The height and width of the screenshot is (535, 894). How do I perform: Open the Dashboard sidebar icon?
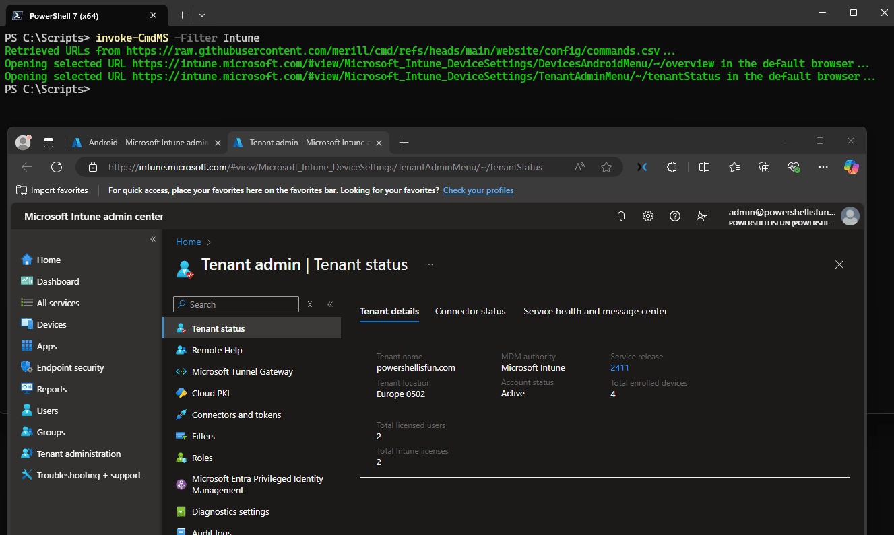click(x=27, y=281)
